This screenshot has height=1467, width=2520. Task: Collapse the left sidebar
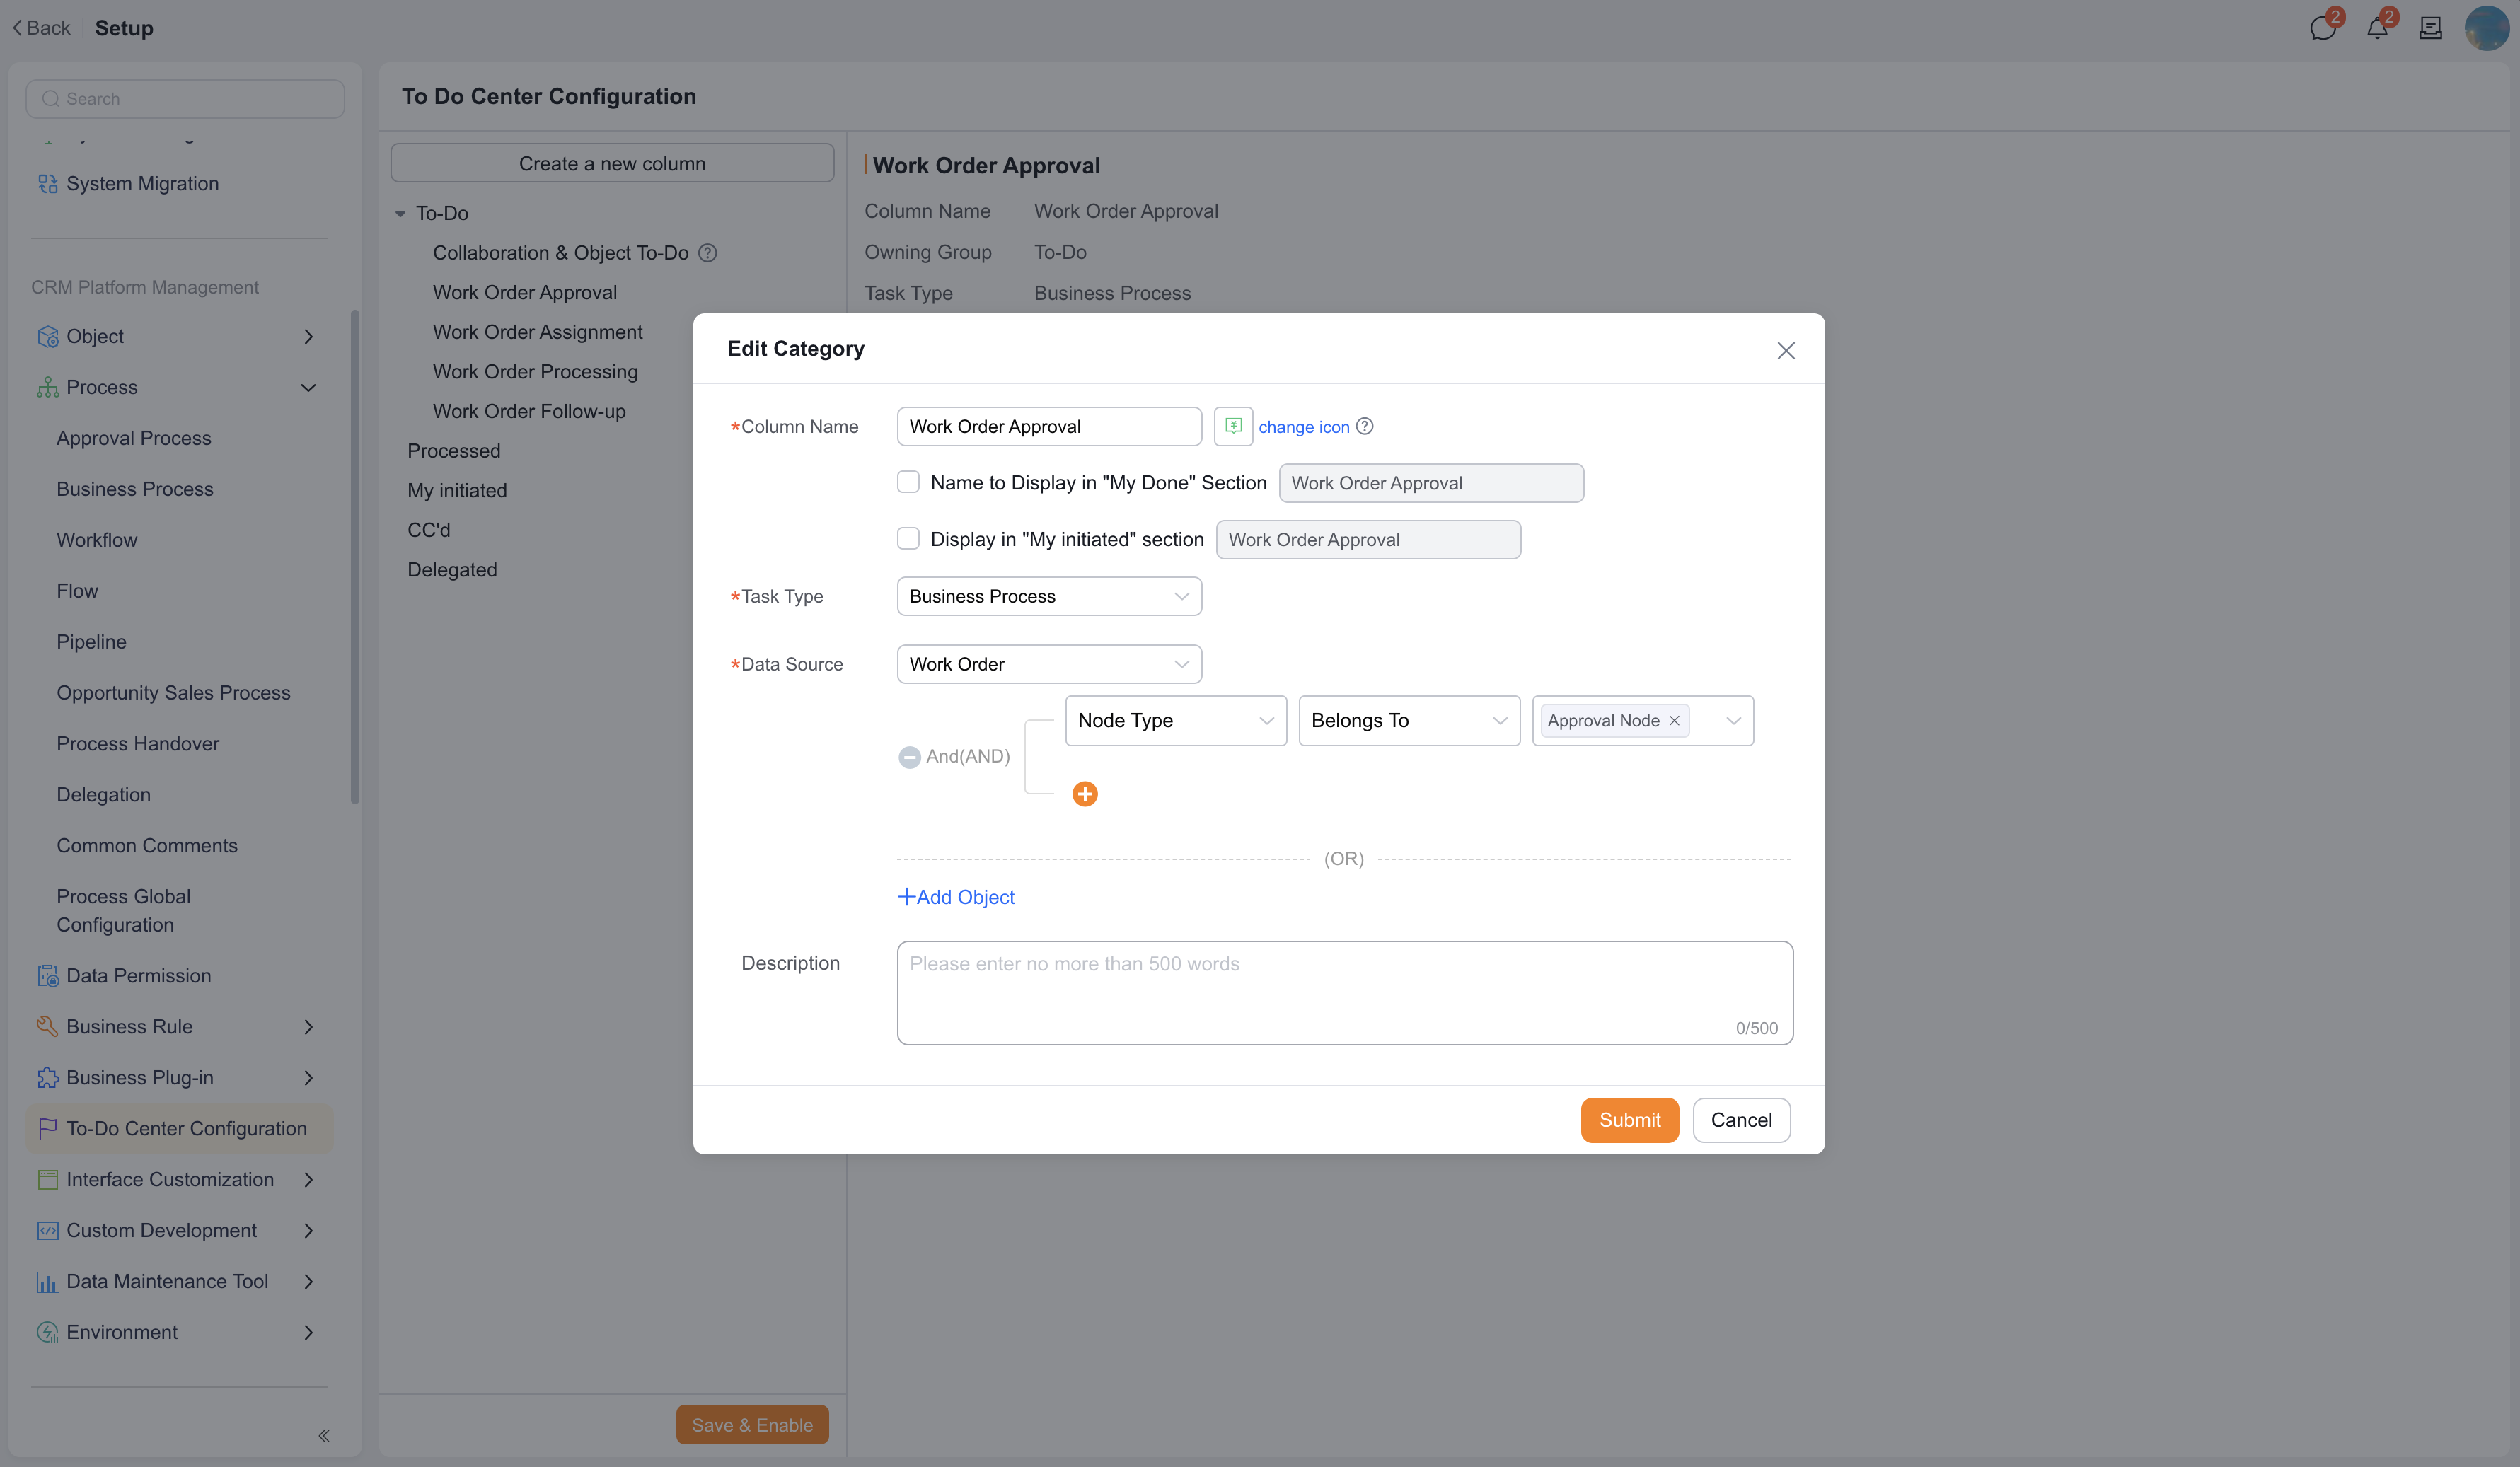coord(323,1435)
